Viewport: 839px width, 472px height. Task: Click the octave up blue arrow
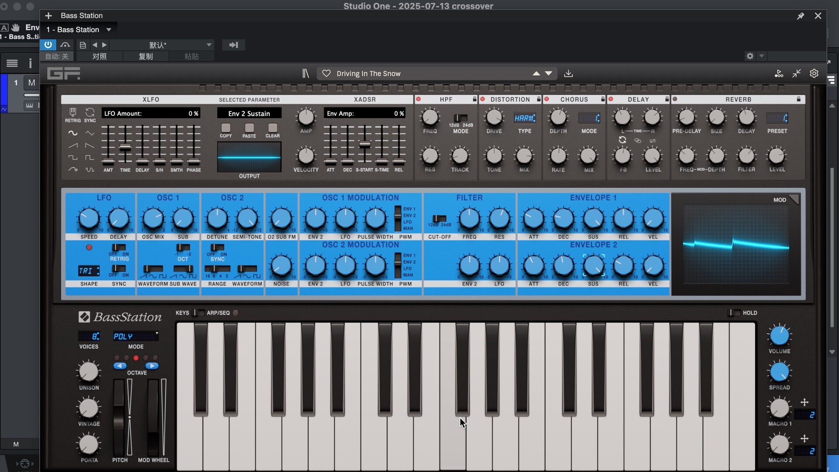pos(152,366)
